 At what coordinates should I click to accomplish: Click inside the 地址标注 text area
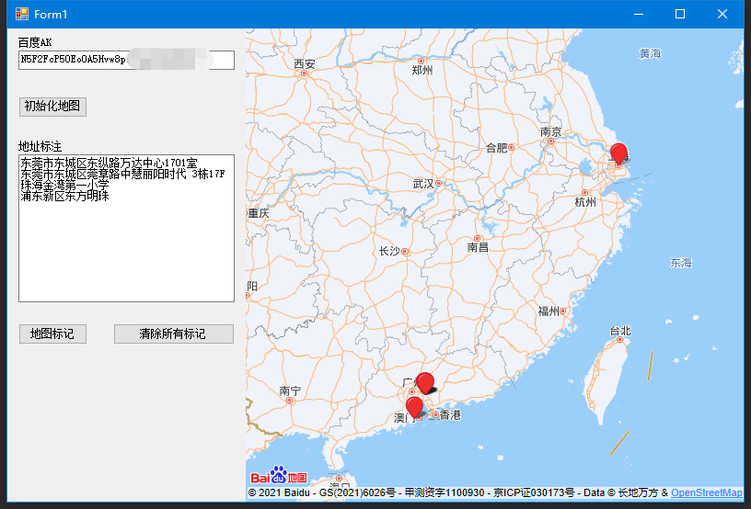click(x=126, y=228)
